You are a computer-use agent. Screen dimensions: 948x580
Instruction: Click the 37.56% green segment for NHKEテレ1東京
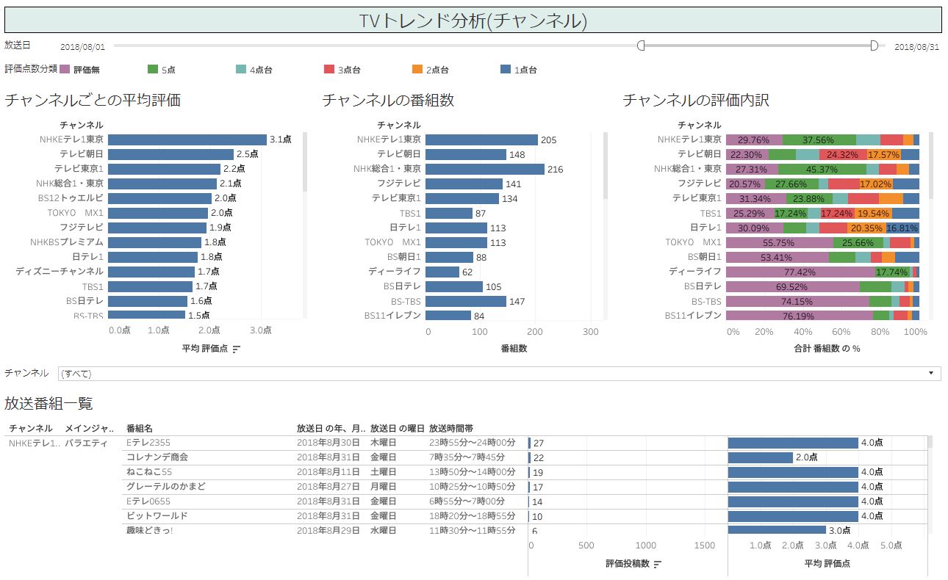819,139
